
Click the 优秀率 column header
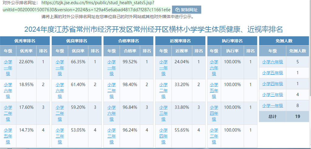click(26, 51)
